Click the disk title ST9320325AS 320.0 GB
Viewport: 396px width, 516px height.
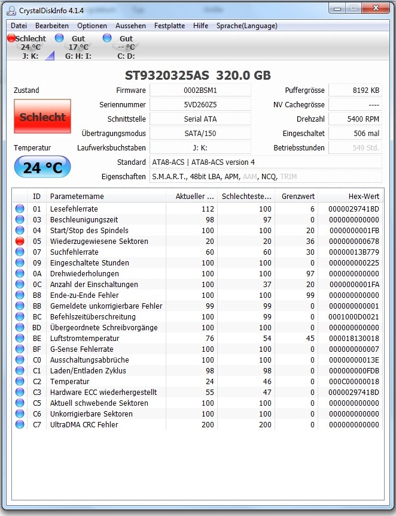198,76
